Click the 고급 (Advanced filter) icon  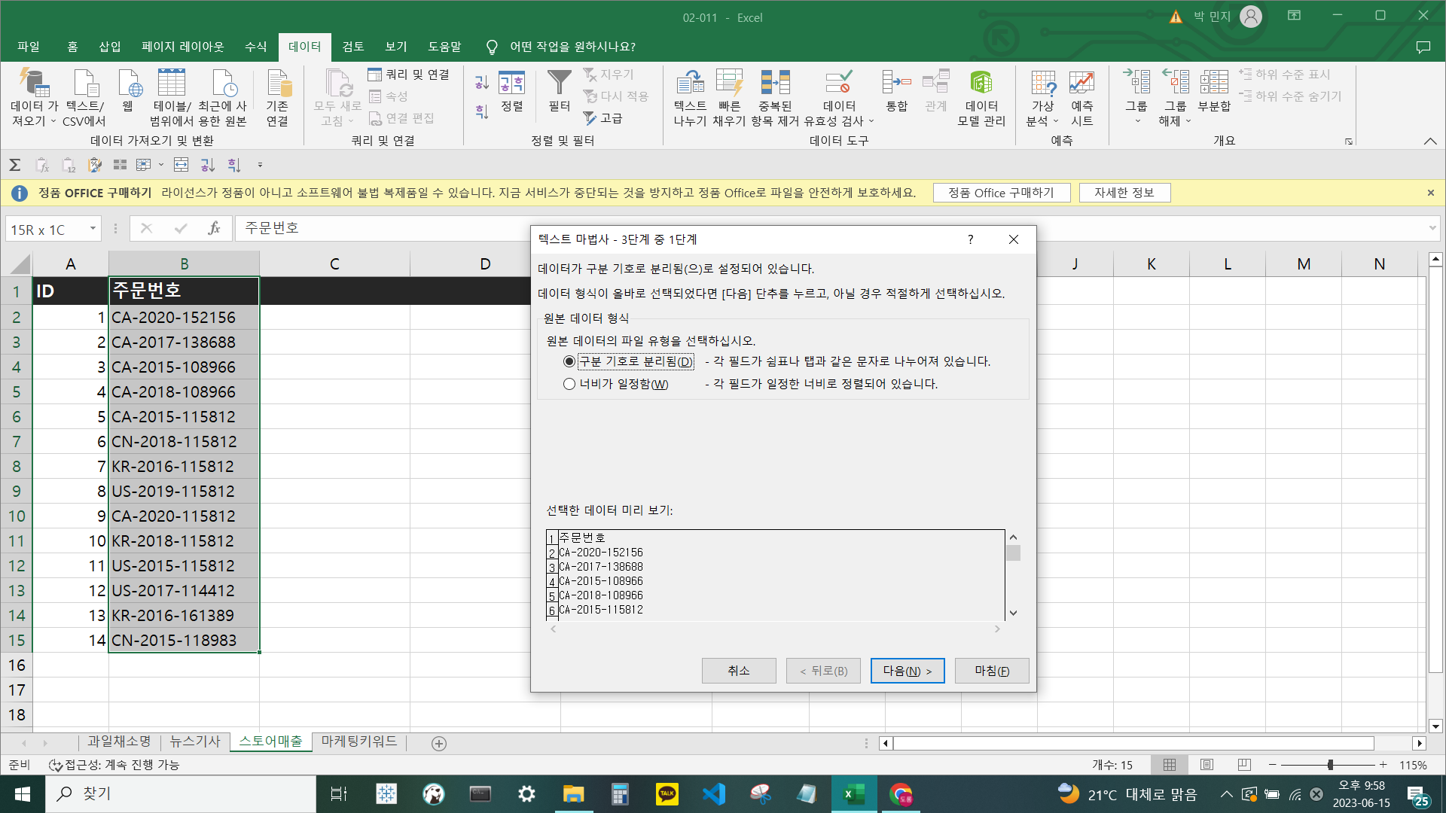[603, 118]
